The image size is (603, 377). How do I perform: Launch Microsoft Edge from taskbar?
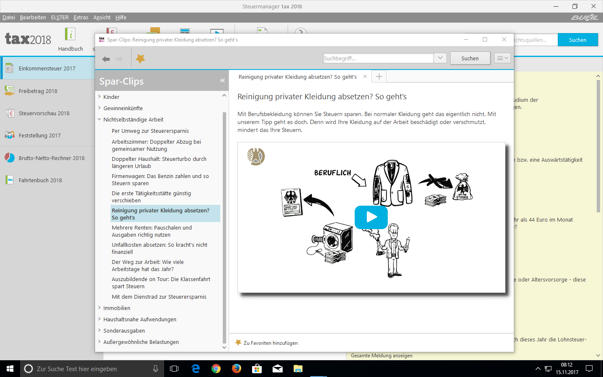tap(196, 369)
